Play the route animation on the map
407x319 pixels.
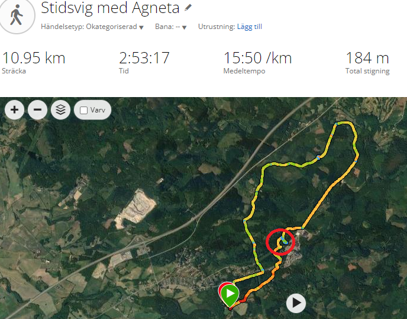(x=296, y=303)
